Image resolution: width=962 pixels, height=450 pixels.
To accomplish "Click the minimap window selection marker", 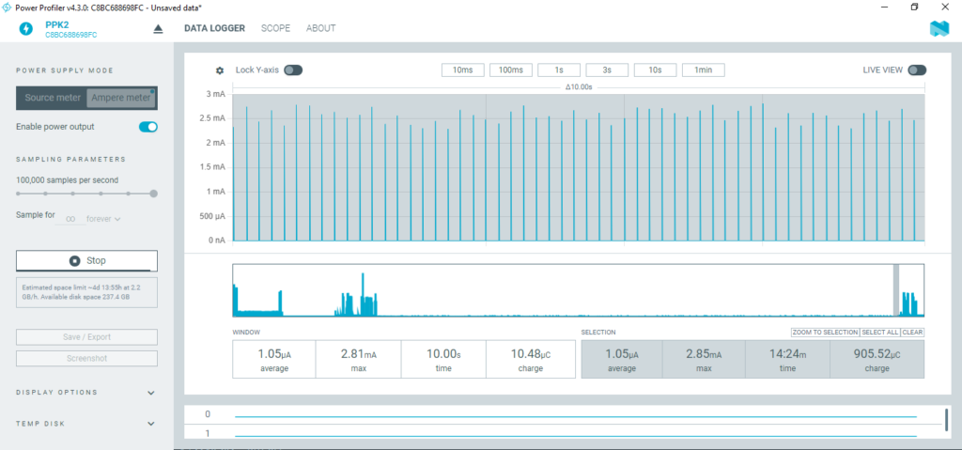I will 895,290.
